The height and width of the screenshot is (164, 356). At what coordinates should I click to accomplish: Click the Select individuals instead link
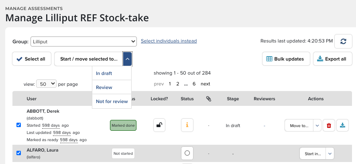(169, 41)
